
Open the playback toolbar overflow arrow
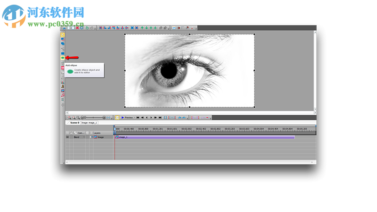pyautogui.click(x=188, y=118)
